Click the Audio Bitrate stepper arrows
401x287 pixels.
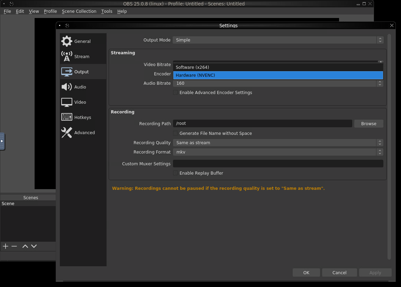(380, 83)
